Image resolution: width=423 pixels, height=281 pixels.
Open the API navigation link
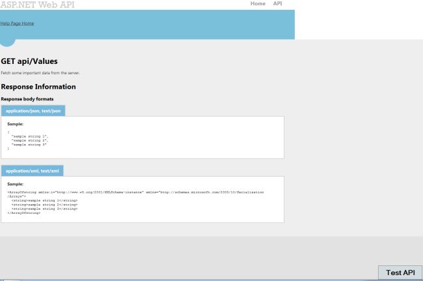pos(278,3)
